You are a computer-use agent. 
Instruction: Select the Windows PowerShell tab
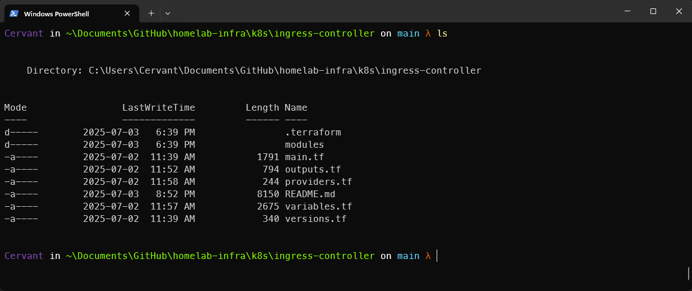62,13
